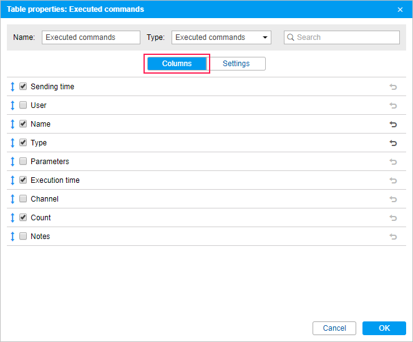The image size is (413, 342).
Task: Click the reorder arrow for User row
Action: tap(12, 105)
